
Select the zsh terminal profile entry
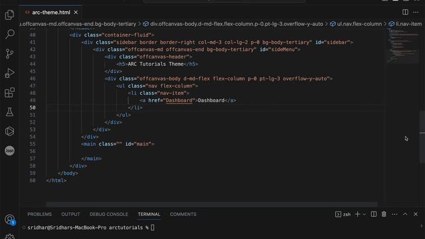click(343, 214)
